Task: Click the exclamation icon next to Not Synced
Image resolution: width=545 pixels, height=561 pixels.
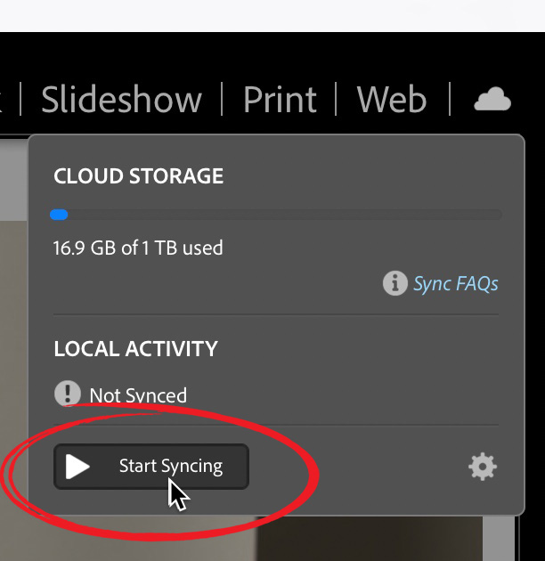Action: point(68,394)
